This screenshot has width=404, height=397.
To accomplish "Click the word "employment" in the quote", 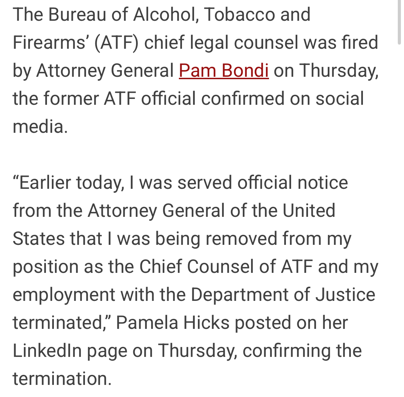I will (64, 295).
